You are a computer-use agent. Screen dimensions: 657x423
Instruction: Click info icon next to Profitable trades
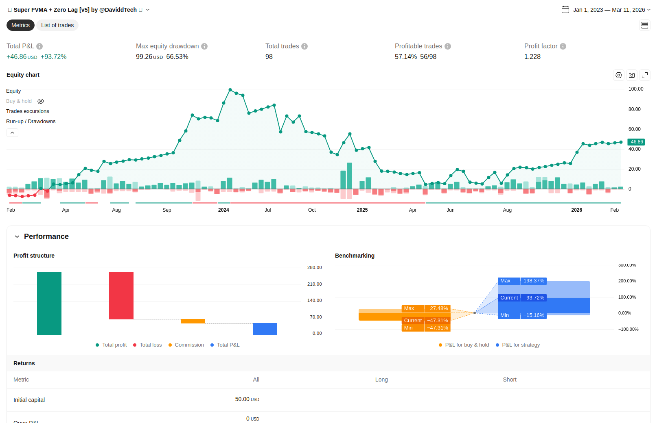(x=448, y=46)
